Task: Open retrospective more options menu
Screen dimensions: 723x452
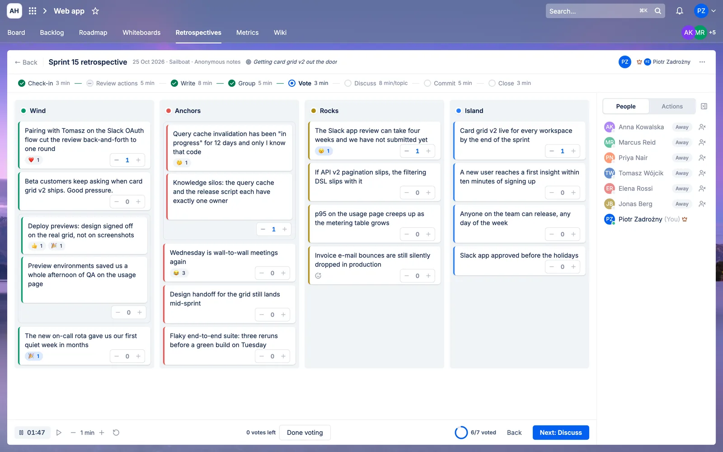Action: pyautogui.click(x=702, y=62)
